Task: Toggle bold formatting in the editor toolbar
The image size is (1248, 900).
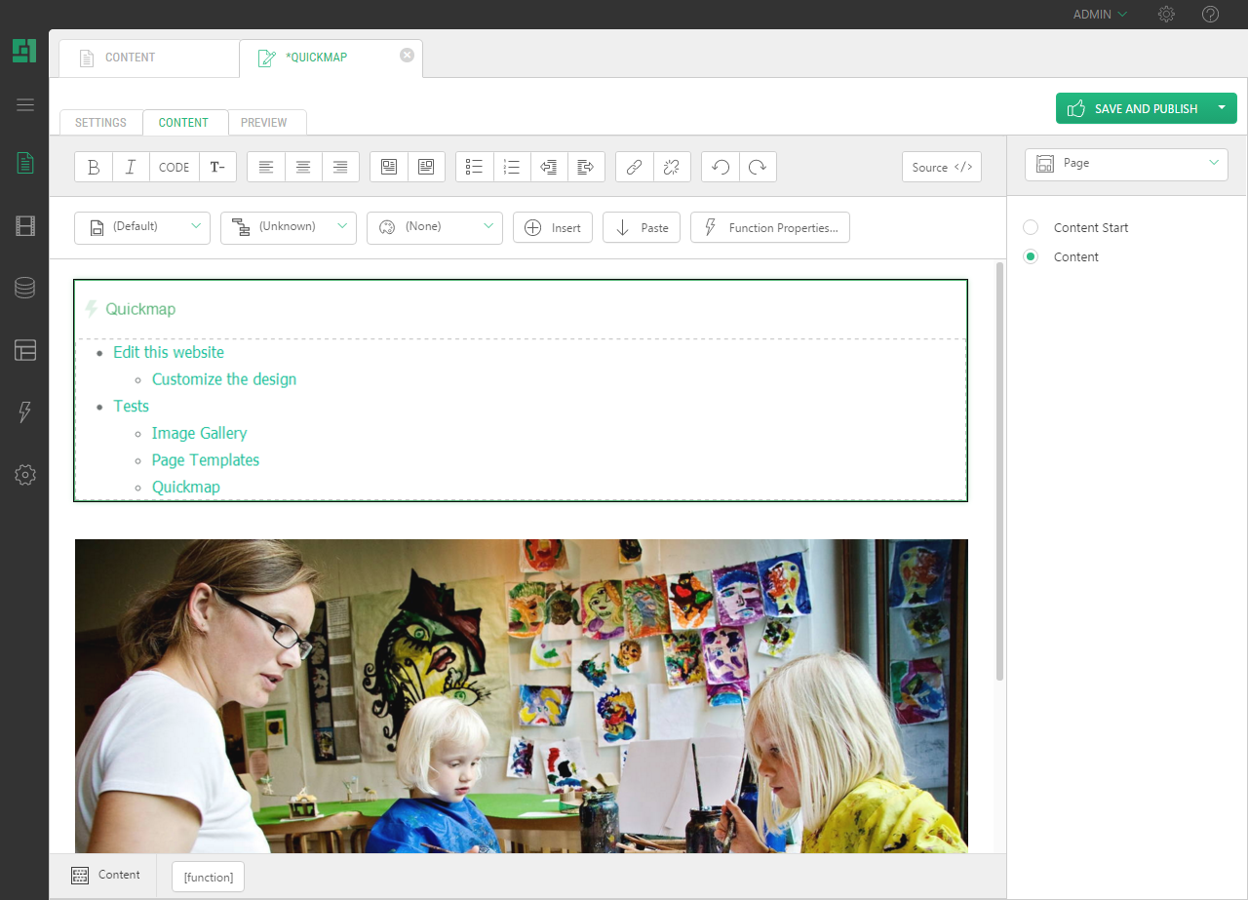Action: click(94, 167)
